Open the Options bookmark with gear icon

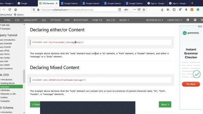19,15
